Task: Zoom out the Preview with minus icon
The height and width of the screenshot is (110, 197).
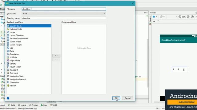Action: tap(180, 17)
